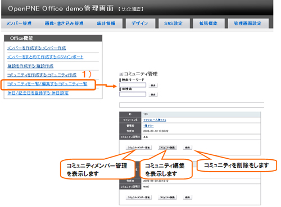Click the メンバー作成 link in Office機能
This screenshot has height=207, width=281.
[x=37, y=48]
